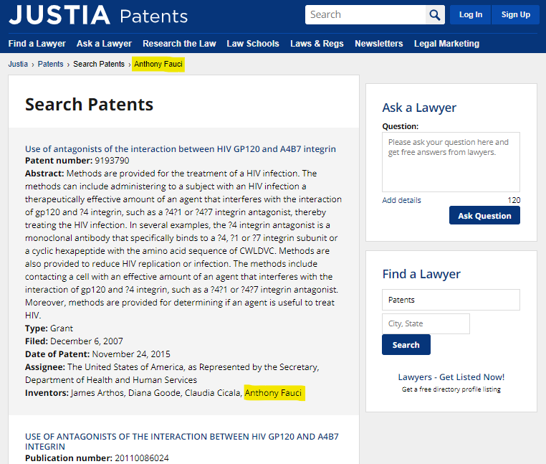Click Add details link

point(401,201)
